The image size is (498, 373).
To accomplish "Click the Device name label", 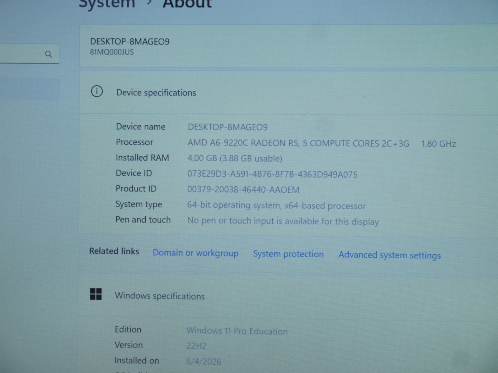I will pos(141,127).
